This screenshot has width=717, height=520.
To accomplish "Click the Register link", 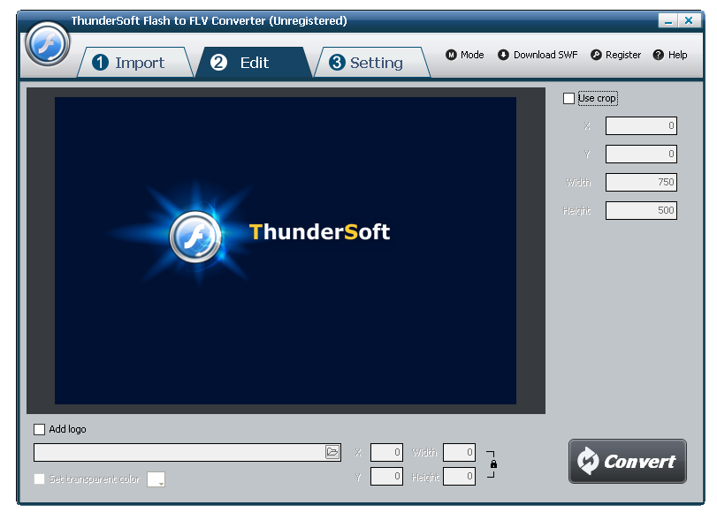I will click(622, 54).
